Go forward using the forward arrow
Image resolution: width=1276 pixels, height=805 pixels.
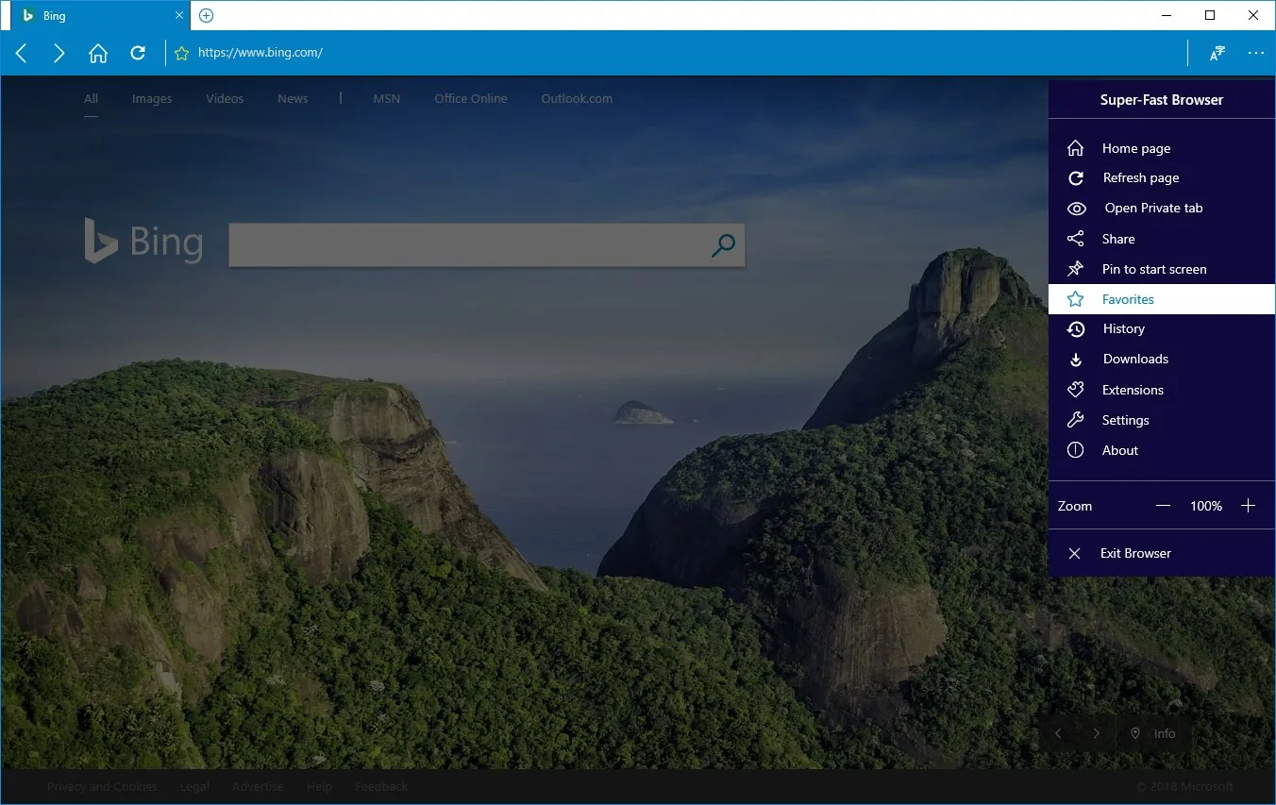59,53
